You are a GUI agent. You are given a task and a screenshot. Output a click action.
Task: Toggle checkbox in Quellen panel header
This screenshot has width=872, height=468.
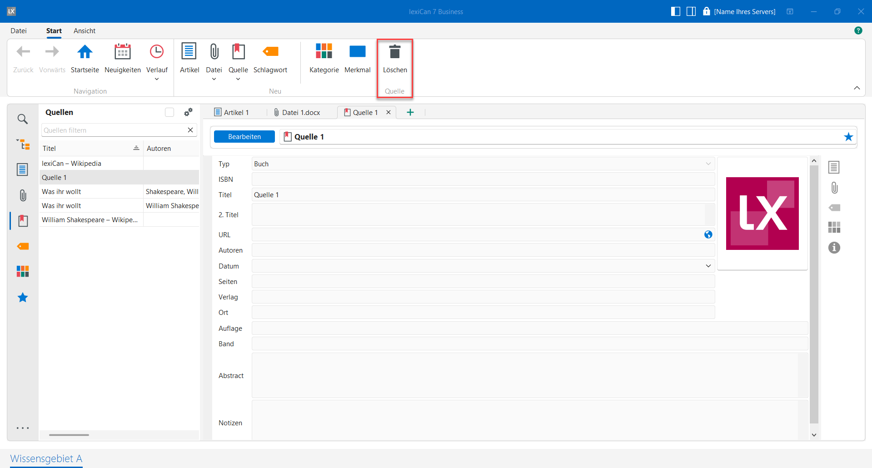pos(169,112)
